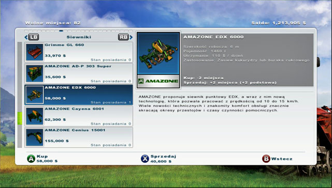Viewport: 332px width, 188px height.
Task: Click the 62,300 $ price
Action: click(55, 120)
